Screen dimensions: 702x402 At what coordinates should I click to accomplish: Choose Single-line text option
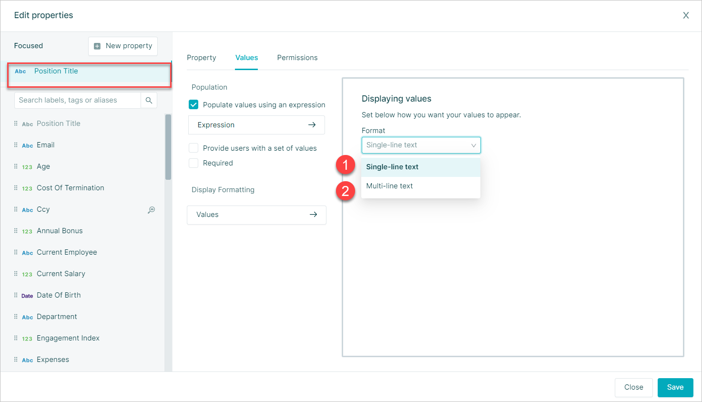click(421, 167)
